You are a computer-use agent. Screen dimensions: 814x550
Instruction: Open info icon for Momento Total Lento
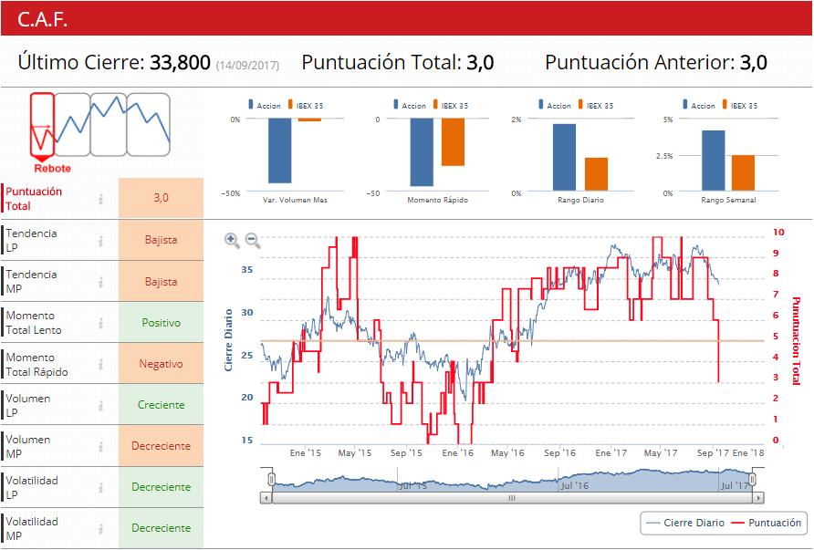[x=101, y=323]
